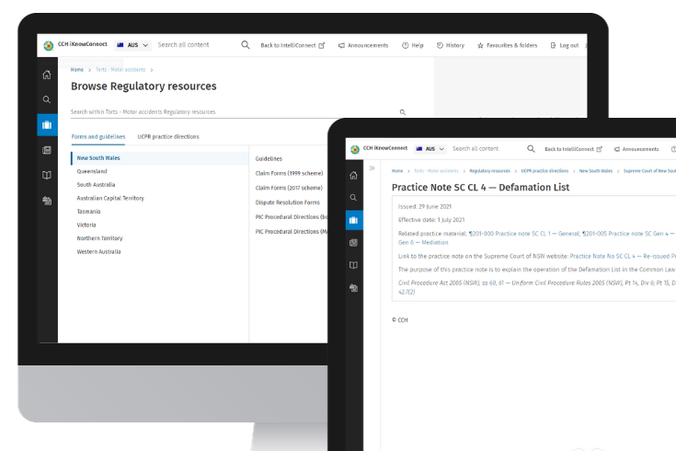Image resolution: width=676 pixels, height=451 pixels.
Task: Click Search within Torts Regulatory resources field
Action: pyautogui.click(x=230, y=112)
